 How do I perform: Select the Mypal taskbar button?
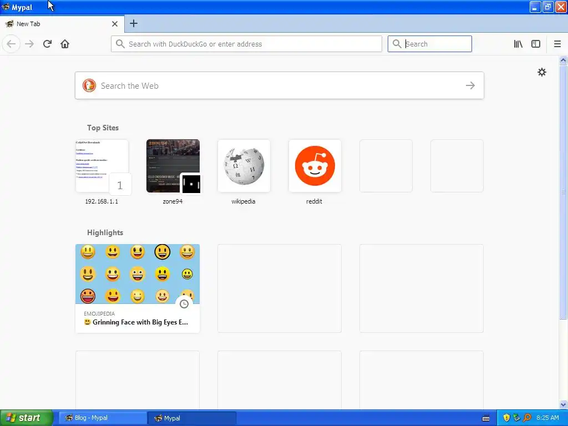(192, 418)
